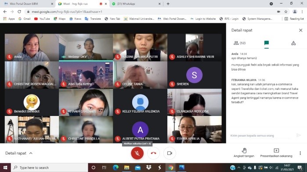Image resolution: width=307 pixels, height=172 pixels.
Task: Open Presentasikan sekarang screen share
Action: click(276, 153)
